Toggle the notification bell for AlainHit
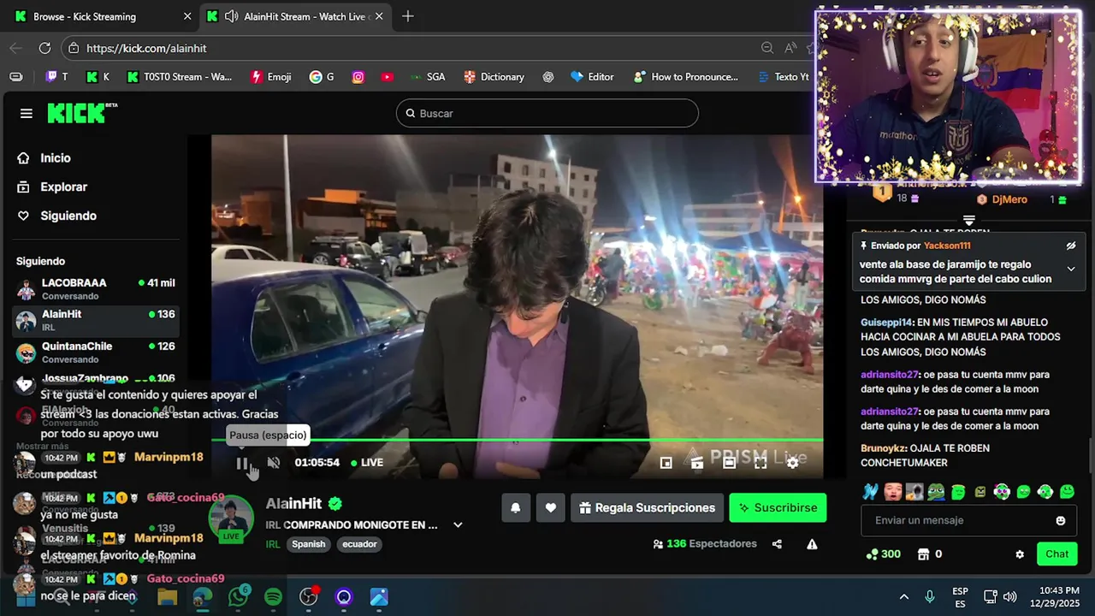The height and width of the screenshot is (616, 1095). coord(516,507)
